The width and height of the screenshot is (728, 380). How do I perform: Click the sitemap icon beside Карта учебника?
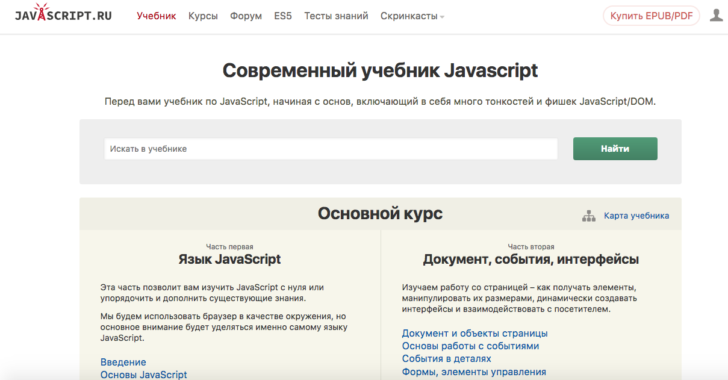click(588, 216)
